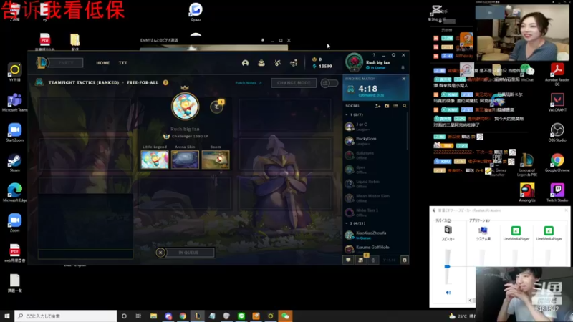Open Acrobat Reader DC desktop icon

pos(557,74)
